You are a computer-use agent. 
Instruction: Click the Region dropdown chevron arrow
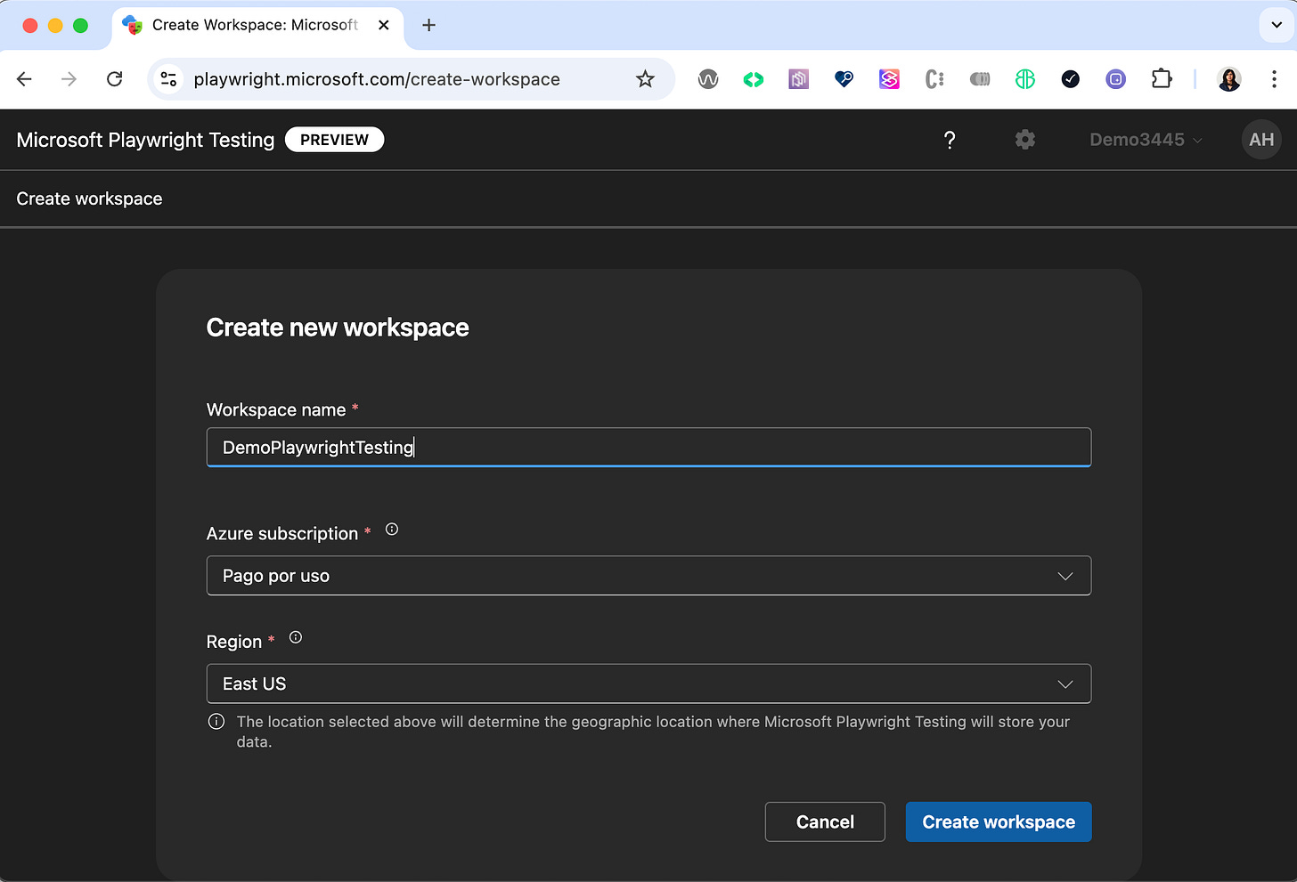[x=1065, y=684]
